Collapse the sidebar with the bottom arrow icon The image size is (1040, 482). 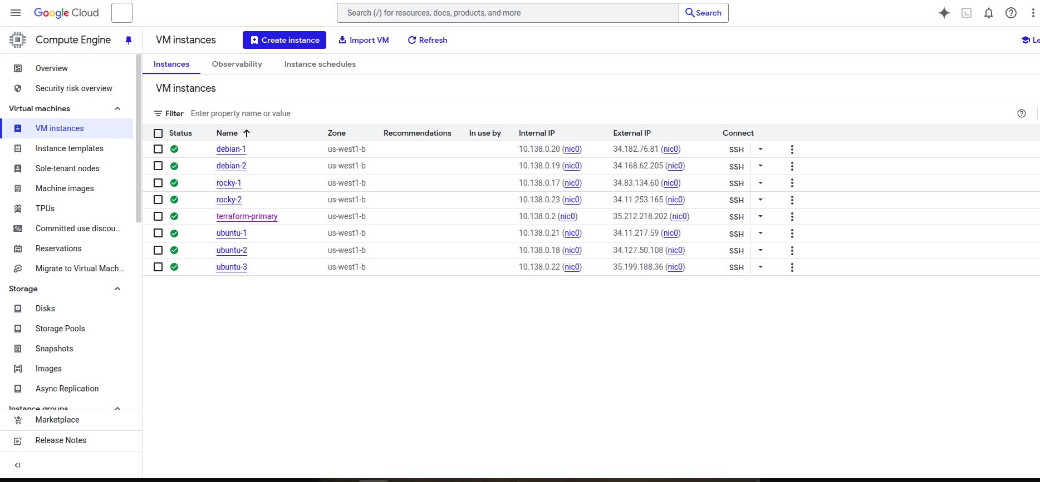click(x=17, y=465)
